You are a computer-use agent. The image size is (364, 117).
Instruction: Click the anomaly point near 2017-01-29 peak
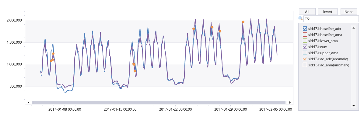pyautogui.click(x=243, y=22)
